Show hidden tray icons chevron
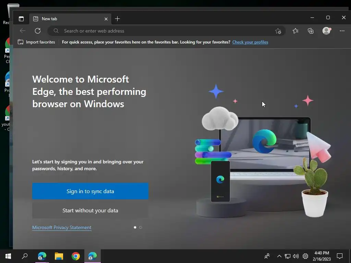The image size is (351, 263). coord(279,256)
